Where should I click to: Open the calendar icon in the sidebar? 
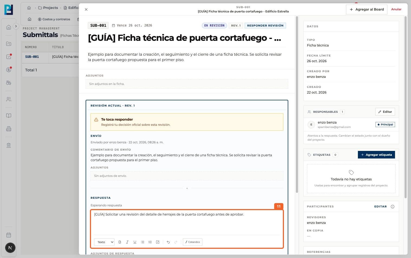click(9, 235)
